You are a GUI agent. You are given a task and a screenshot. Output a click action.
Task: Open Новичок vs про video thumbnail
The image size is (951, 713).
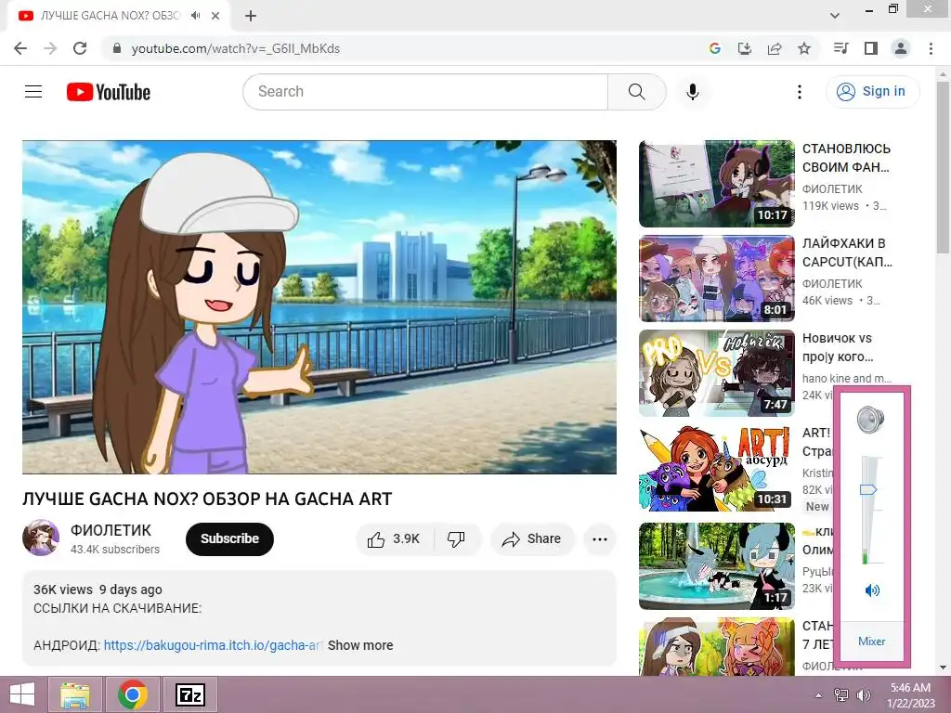click(716, 373)
